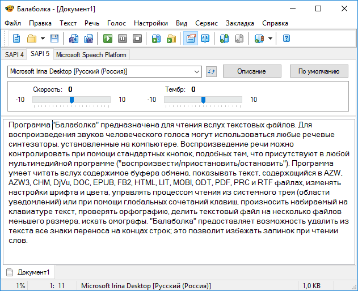
Task: Click the Save file floppy icon
Action: 54,38
